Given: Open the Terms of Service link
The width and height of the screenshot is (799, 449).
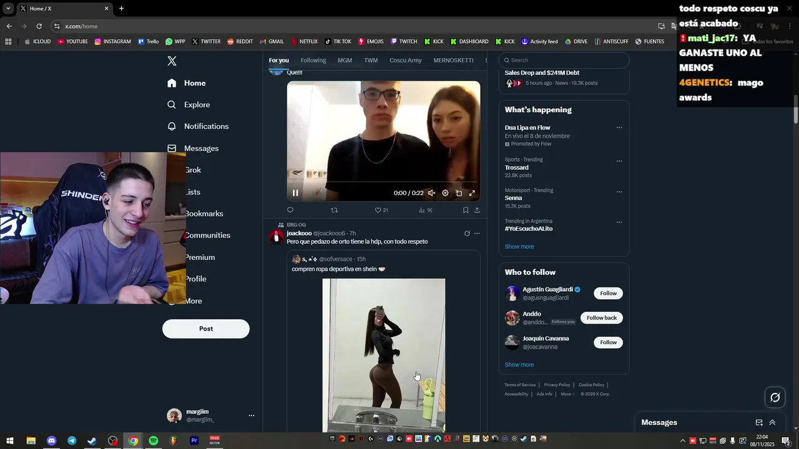Looking at the screenshot, I should tap(520, 385).
